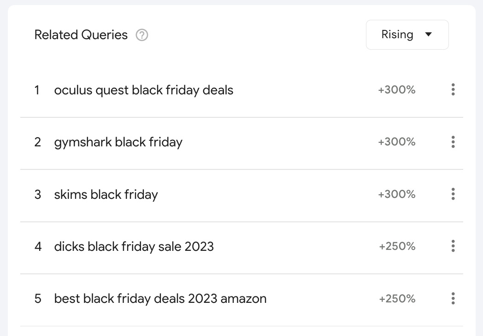Click dicks black friday sale 2023 query
Image resolution: width=483 pixels, height=336 pixels.
(x=134, y=247)
